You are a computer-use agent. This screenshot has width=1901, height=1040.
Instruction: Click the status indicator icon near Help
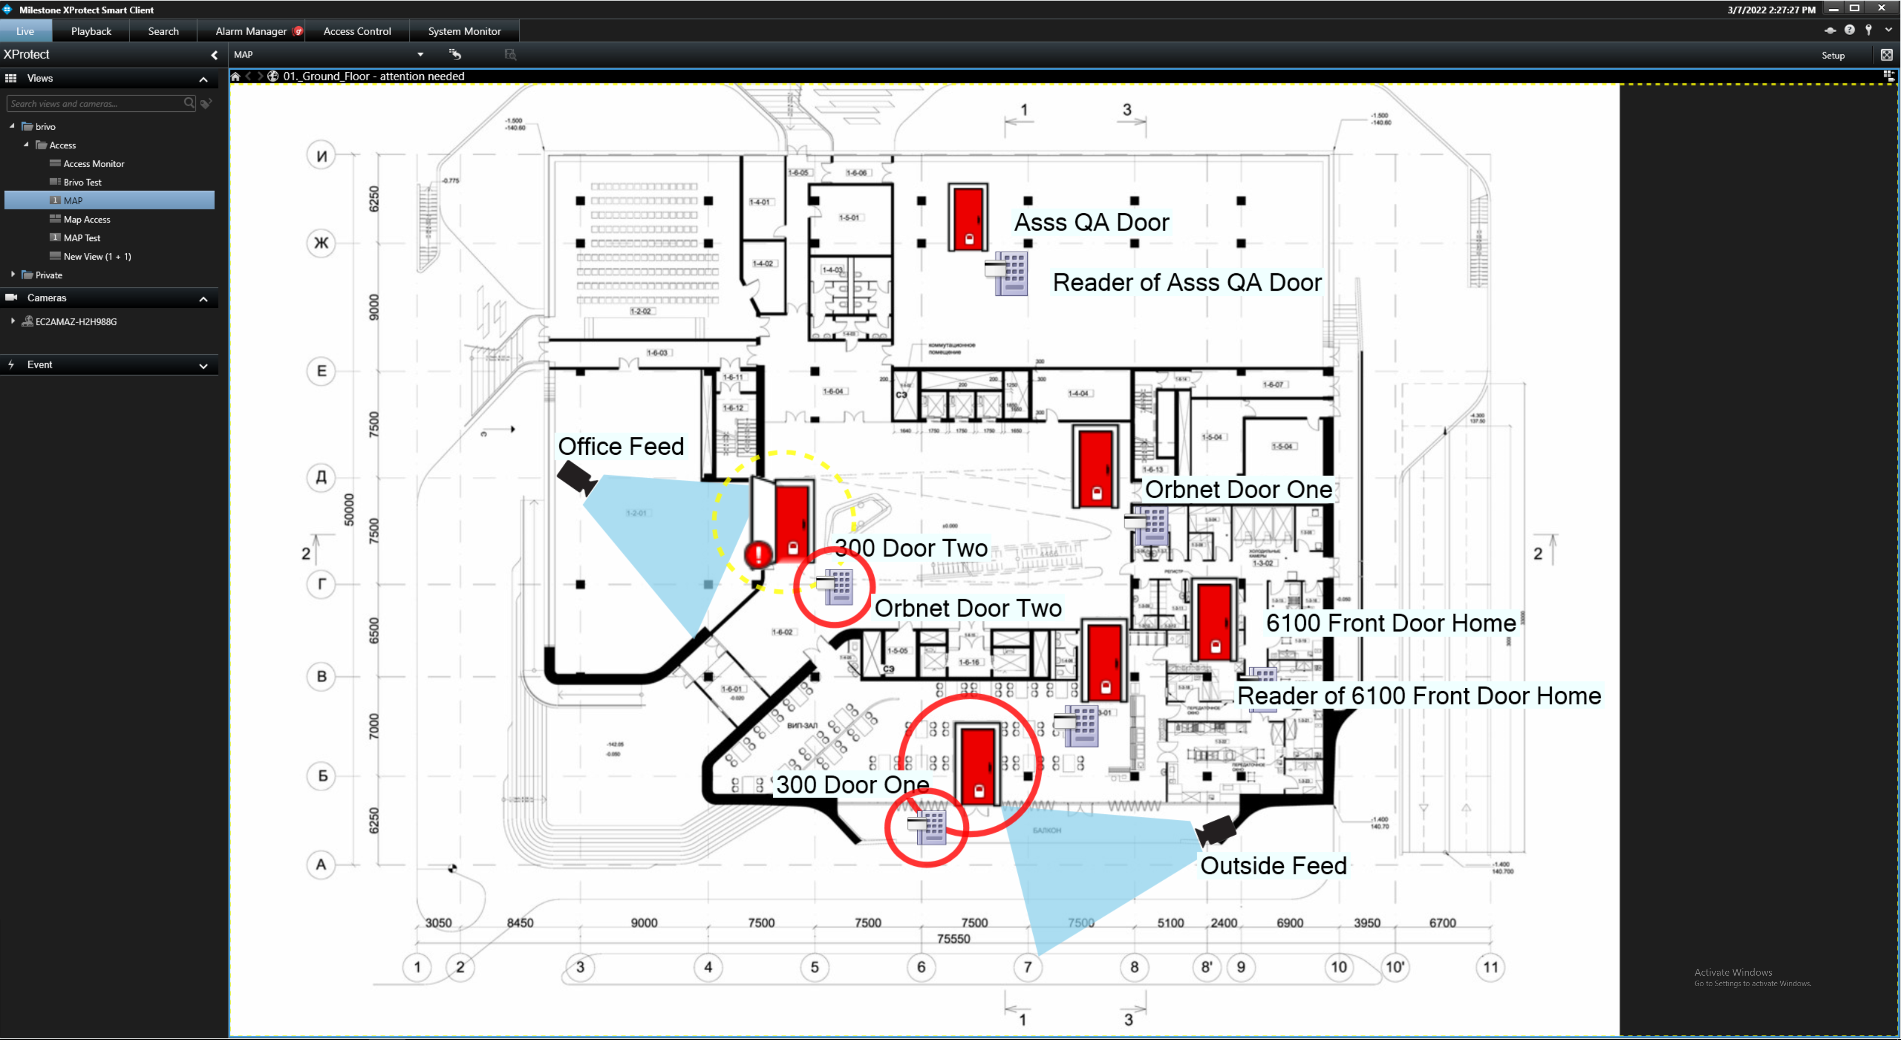click(x=1830, y=30)
